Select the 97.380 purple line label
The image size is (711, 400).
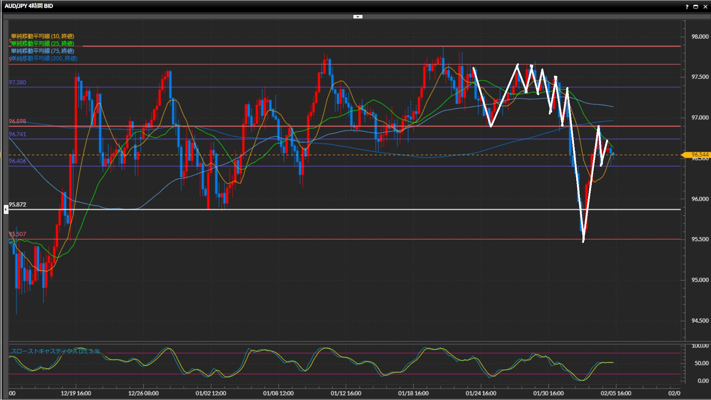(17, 82)
